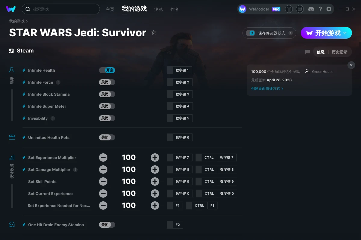
Task: Switch to the 信息 tab
Action: coord(320,52)
